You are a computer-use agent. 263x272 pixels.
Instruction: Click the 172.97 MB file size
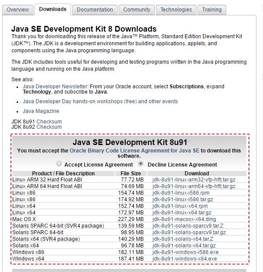tap(131, 213)
